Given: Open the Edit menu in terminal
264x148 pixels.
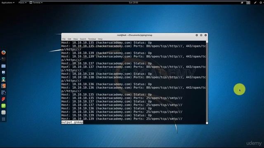Looking at the screenshot, I should [69, 39].
